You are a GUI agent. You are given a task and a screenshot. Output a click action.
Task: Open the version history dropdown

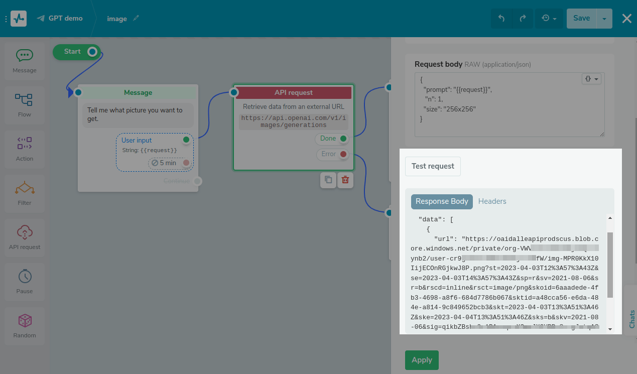point(549,18)
